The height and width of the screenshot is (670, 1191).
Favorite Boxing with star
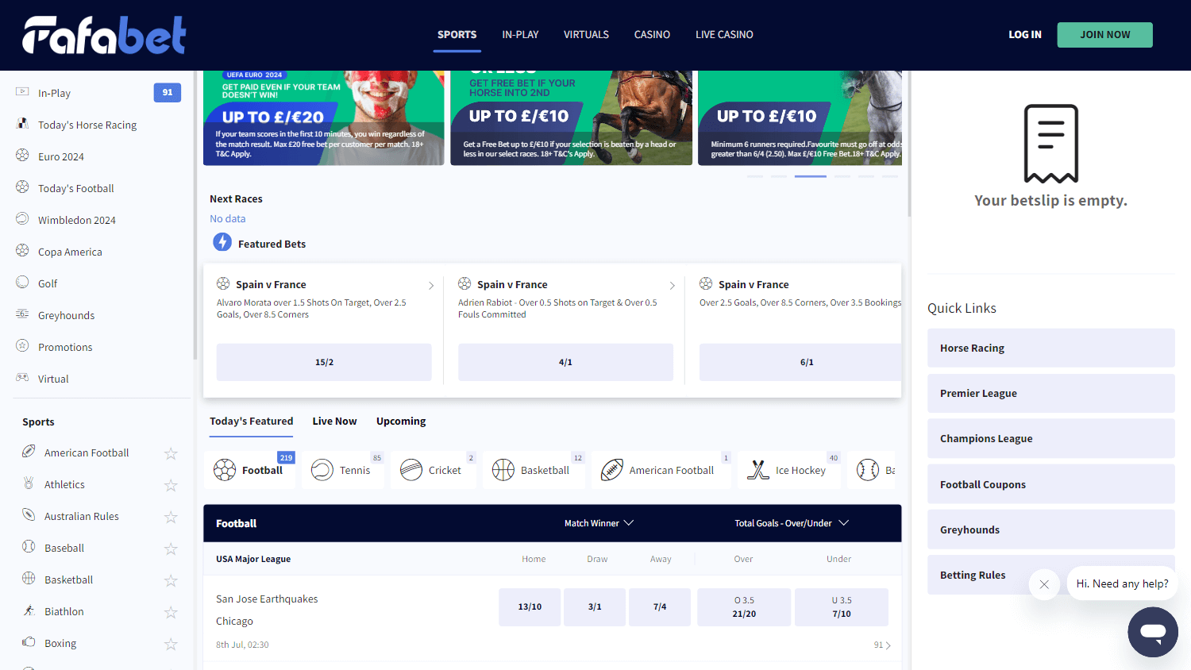coord(170,644)
